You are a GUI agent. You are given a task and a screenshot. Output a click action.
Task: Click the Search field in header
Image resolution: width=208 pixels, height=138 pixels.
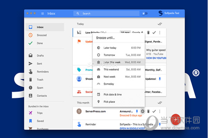pyautogui.click(x=106, y=14)
